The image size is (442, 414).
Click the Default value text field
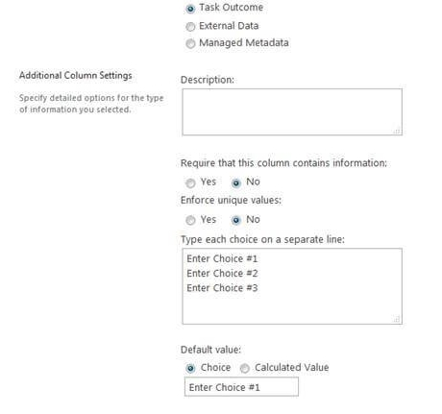(x=241, y=387)
